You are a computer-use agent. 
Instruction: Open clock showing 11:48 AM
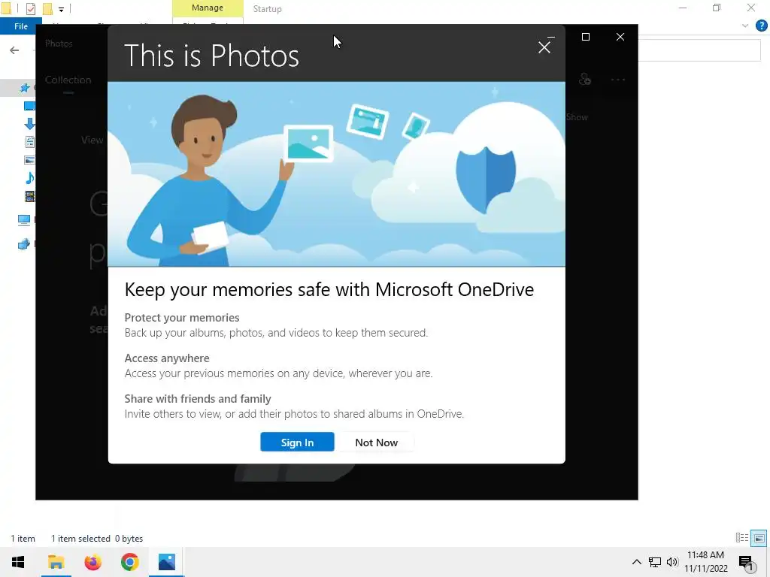(705, 562)
